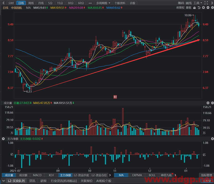This screenshot has width=214, height=184.
Task: Click the 财 marker on the chart
Action: (x=115, y=97)
